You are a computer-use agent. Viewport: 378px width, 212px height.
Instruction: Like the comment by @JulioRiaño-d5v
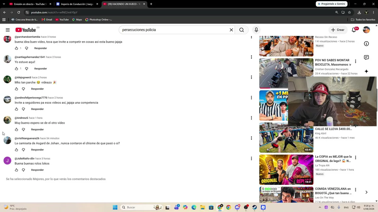point(17,170)
